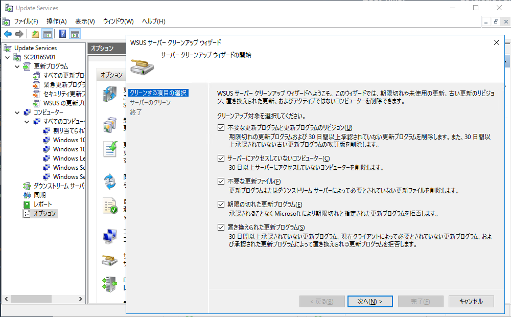Screen dimensions: 511x317
Task: Select the 同期 tree item label
Action: [x=40, y=195]
